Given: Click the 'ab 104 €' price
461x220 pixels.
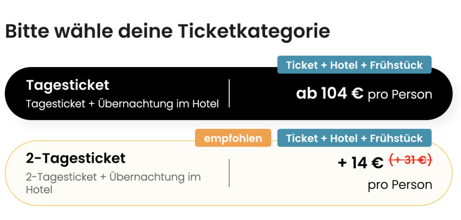Looking at the screenshot, I should coord(330,94).
